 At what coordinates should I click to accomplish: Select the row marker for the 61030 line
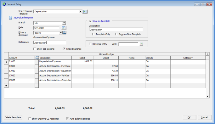tap(6, 62)
